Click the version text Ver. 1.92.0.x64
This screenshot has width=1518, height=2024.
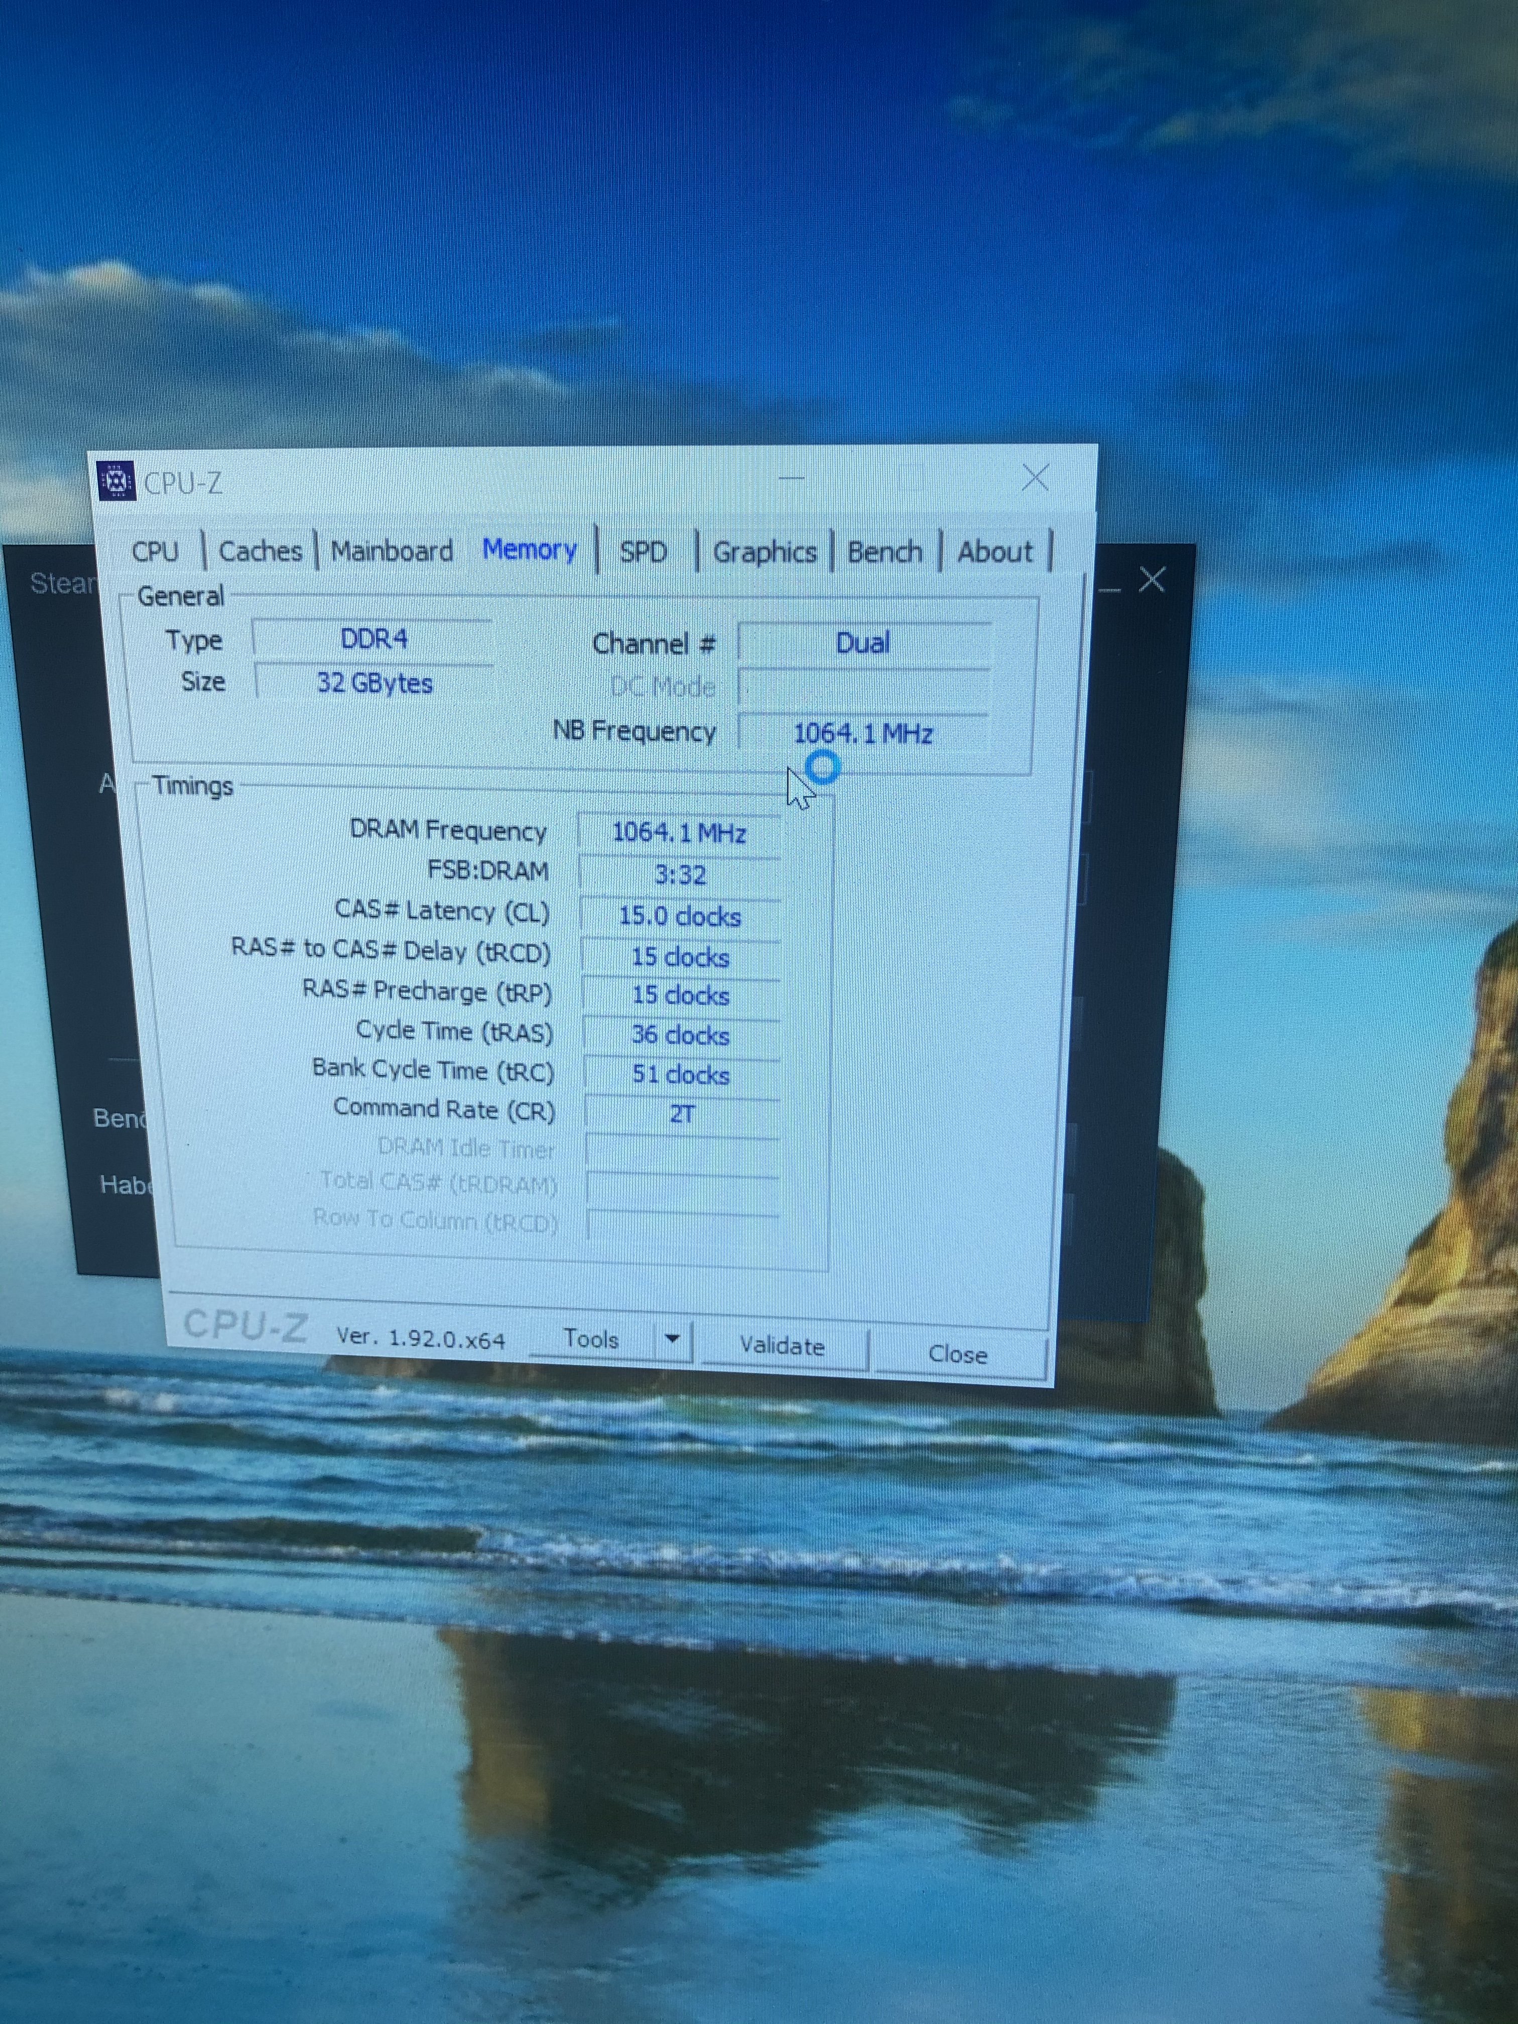click(x=420, y=1339)
